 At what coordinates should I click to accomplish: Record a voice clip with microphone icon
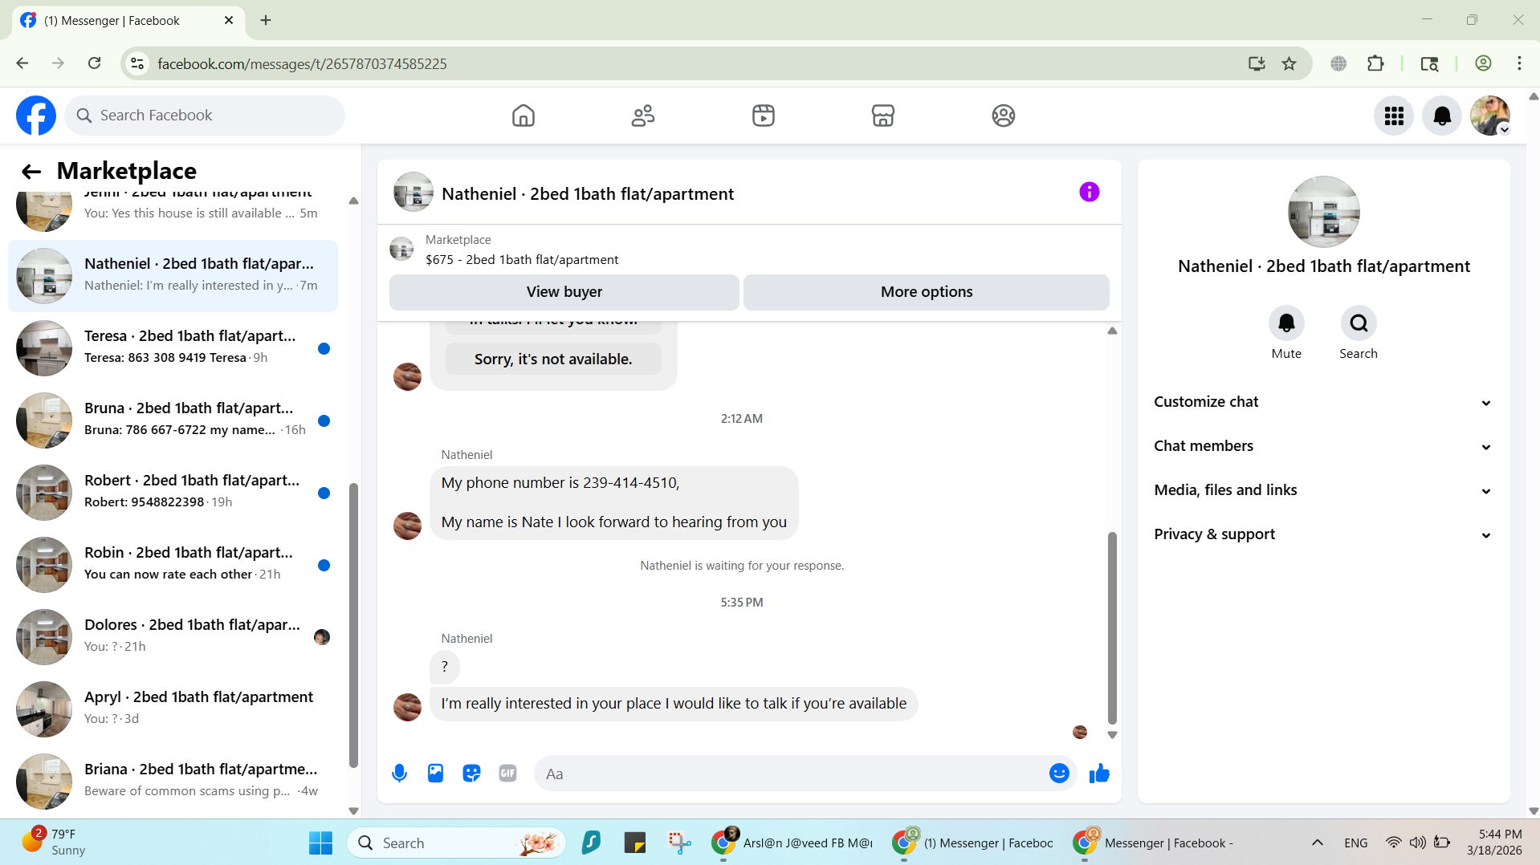click(x=399, y=774)
